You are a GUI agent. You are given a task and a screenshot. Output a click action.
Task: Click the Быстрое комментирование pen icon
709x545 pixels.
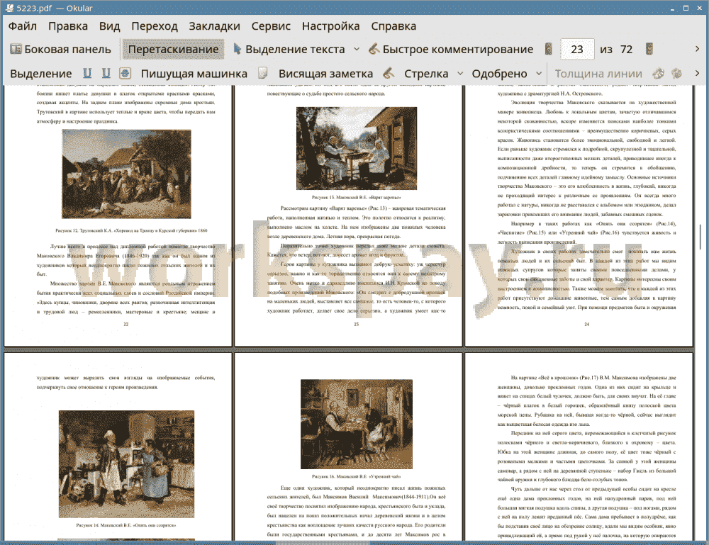(x=374, y=49)
